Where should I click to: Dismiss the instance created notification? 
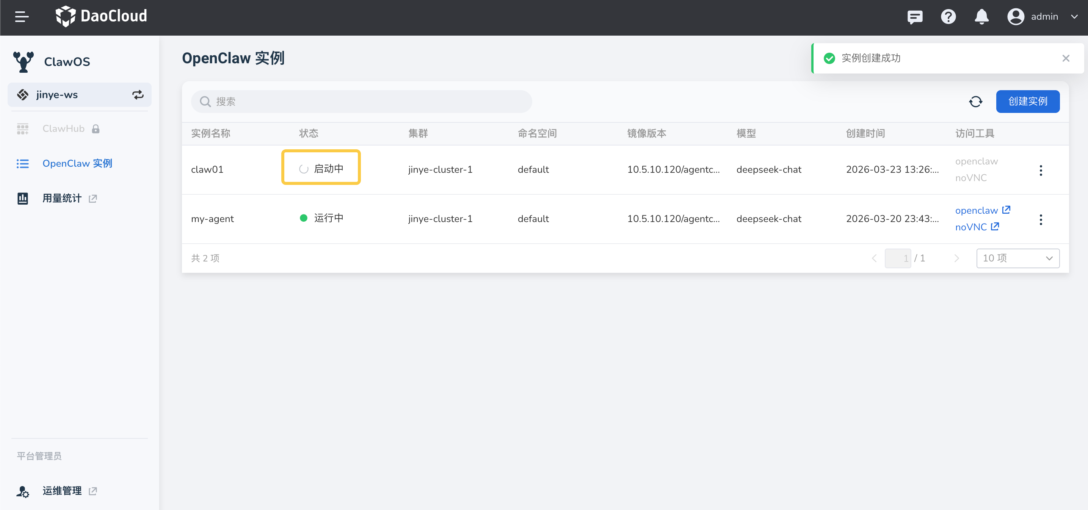point(1065,59)
